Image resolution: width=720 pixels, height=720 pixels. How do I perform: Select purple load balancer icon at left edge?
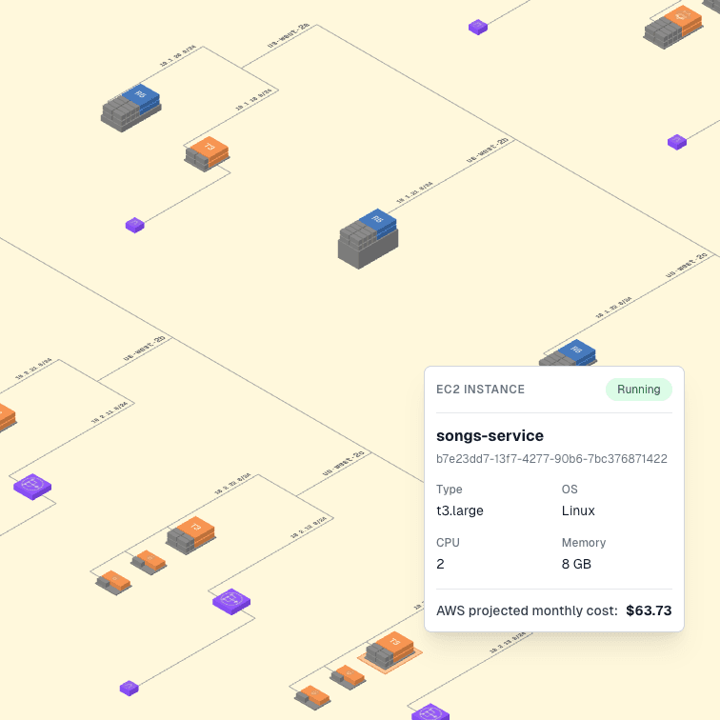click(32, 487)
